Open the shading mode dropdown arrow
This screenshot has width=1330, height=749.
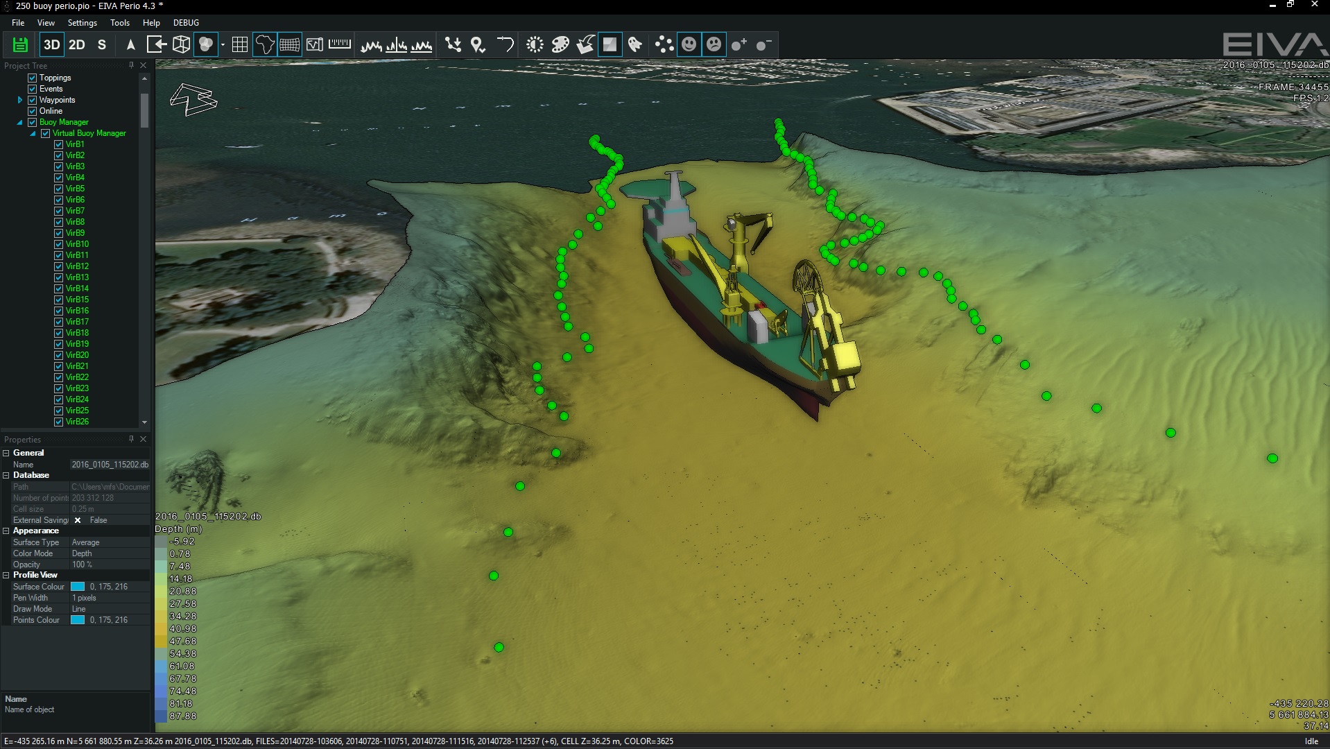pyautogui.click(x=223, y=44)
